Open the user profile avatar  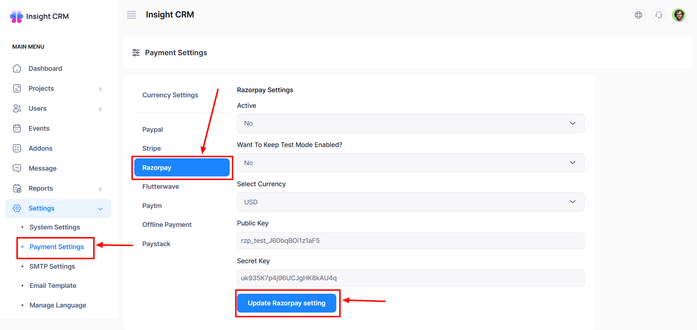(678, 15)
